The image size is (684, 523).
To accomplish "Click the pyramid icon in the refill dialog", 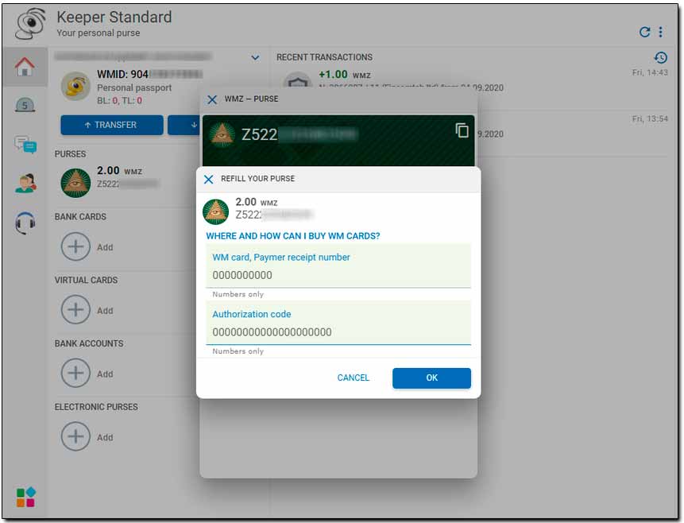I will [x=215, y=211].
